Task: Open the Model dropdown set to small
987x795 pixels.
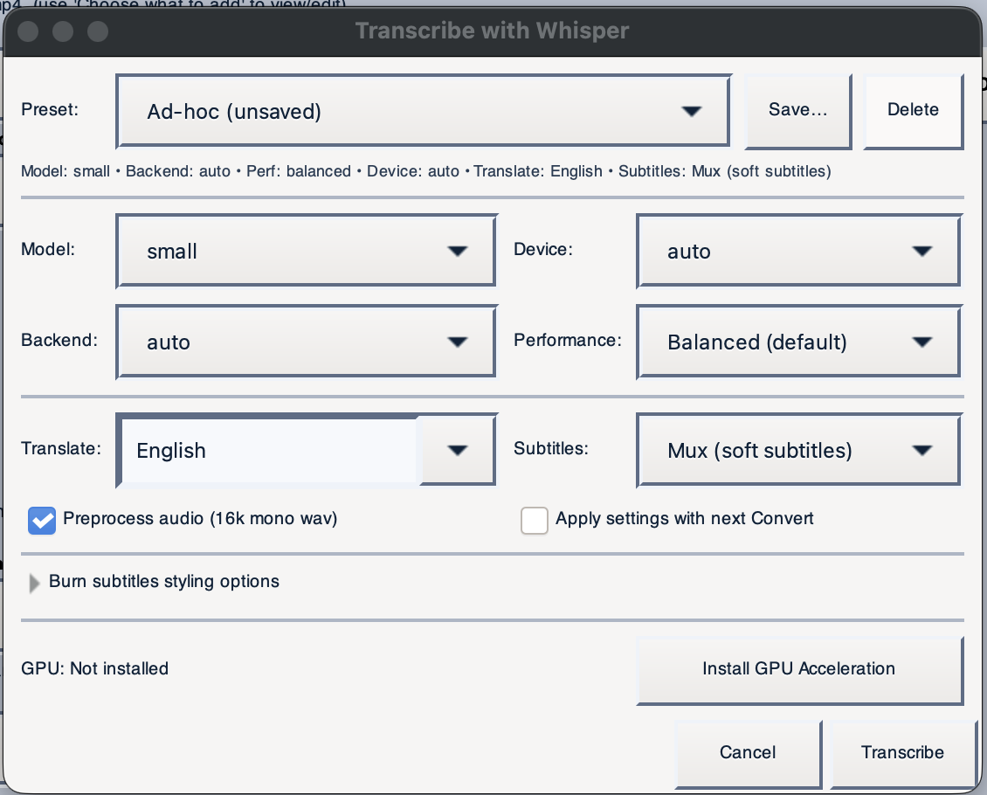Action: [306, 251]
